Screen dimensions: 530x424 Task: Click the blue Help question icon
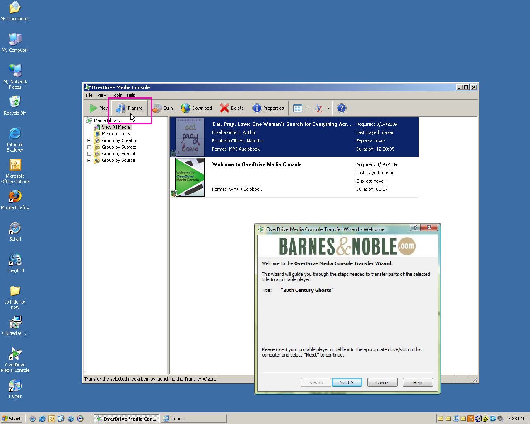(341, 108)
